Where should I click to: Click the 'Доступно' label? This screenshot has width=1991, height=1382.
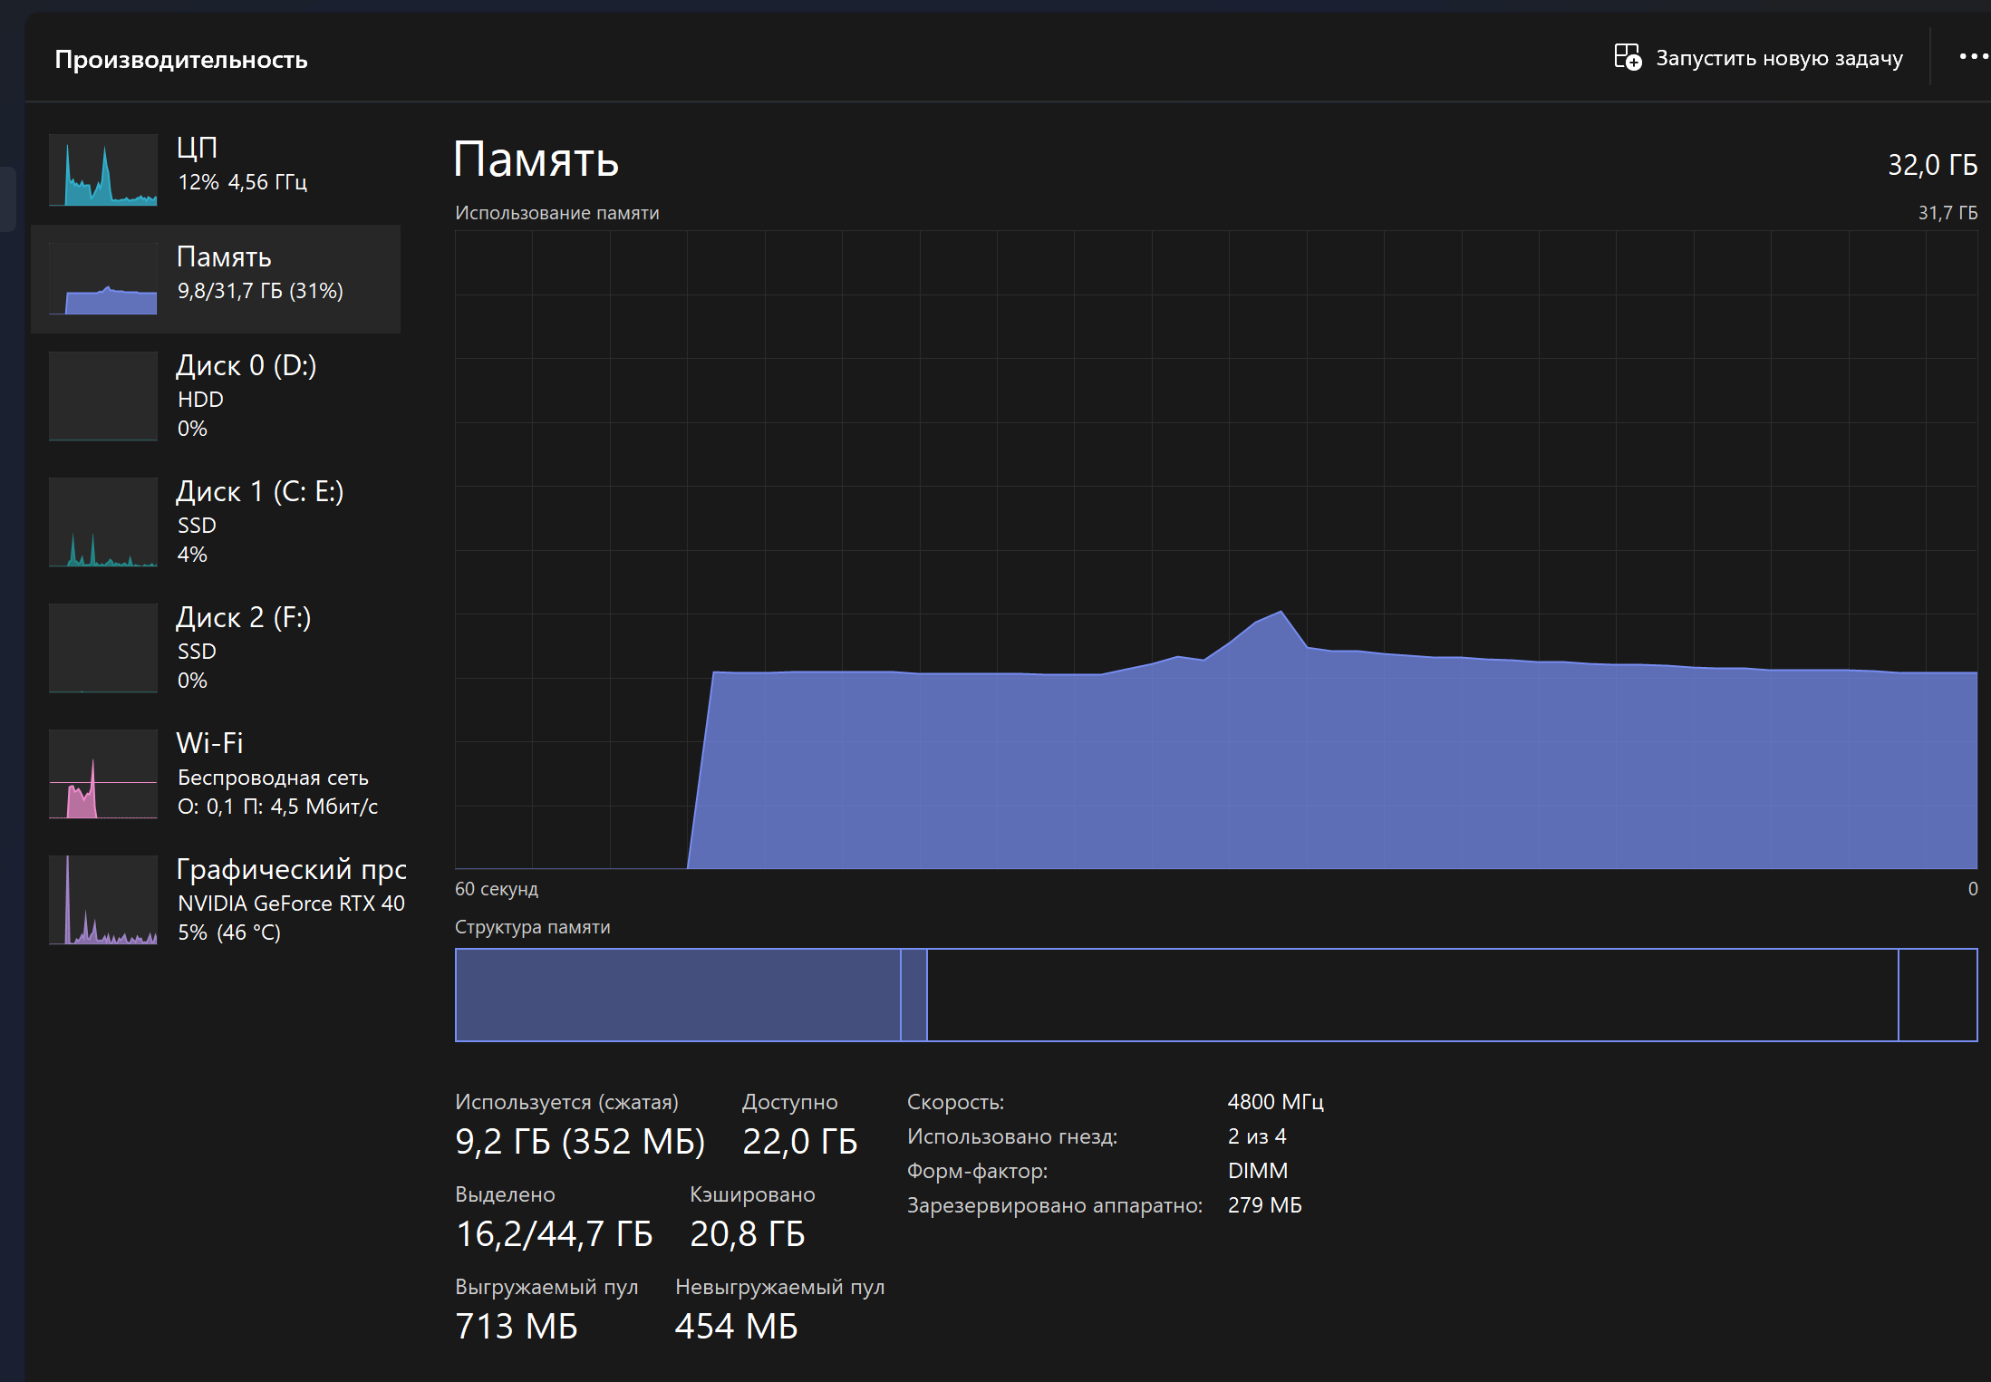[789, 1102]
